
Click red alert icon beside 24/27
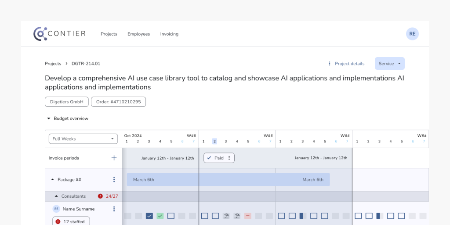click(x=100, y=196)
